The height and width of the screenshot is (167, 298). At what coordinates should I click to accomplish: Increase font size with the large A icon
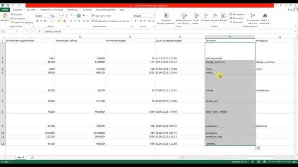pos(63,16)
